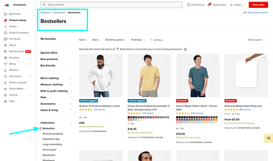Click the Branding sidebar icon
273x161 pixels.
pos(5,58)
